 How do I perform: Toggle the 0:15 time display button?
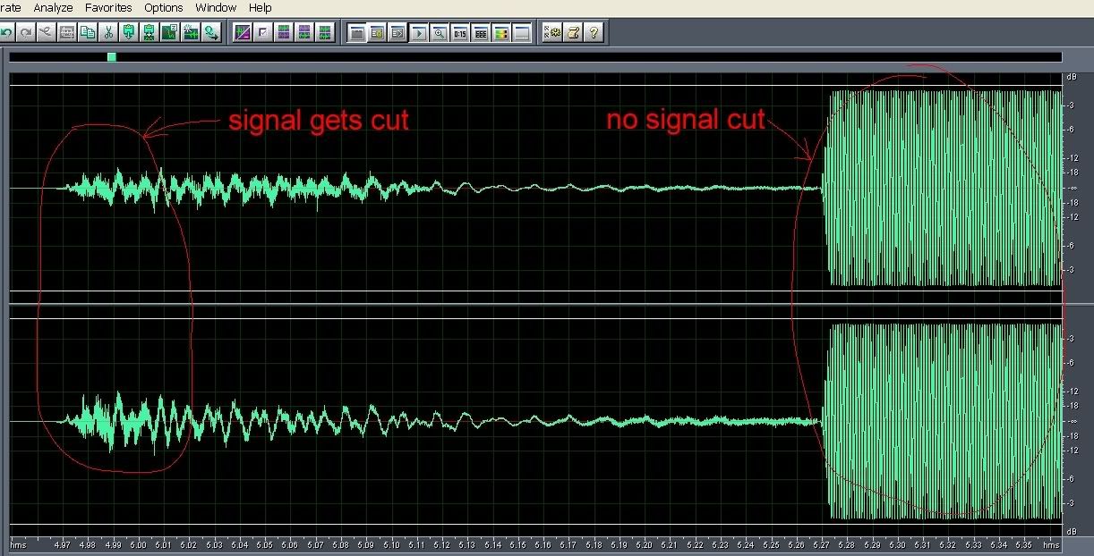[459, 33]
